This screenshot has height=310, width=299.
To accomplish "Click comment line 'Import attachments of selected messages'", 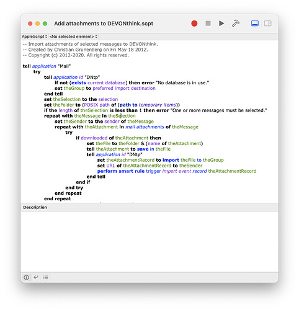I will tap(91, 44).
